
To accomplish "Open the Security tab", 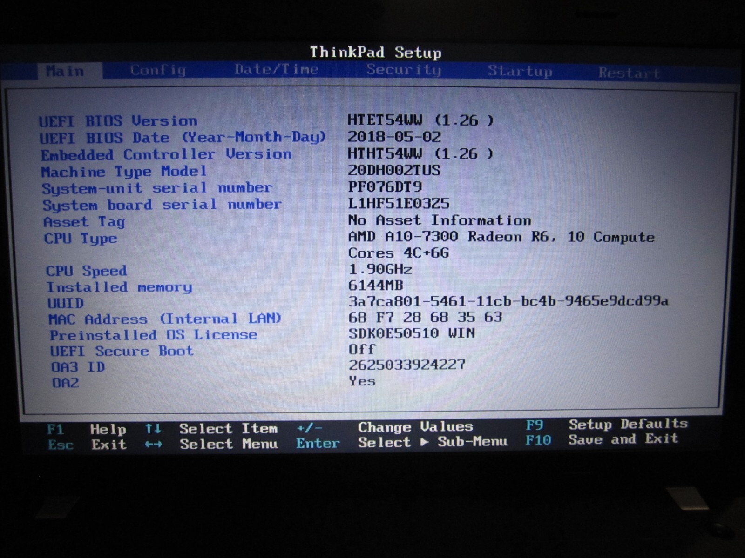I will 403,70.
